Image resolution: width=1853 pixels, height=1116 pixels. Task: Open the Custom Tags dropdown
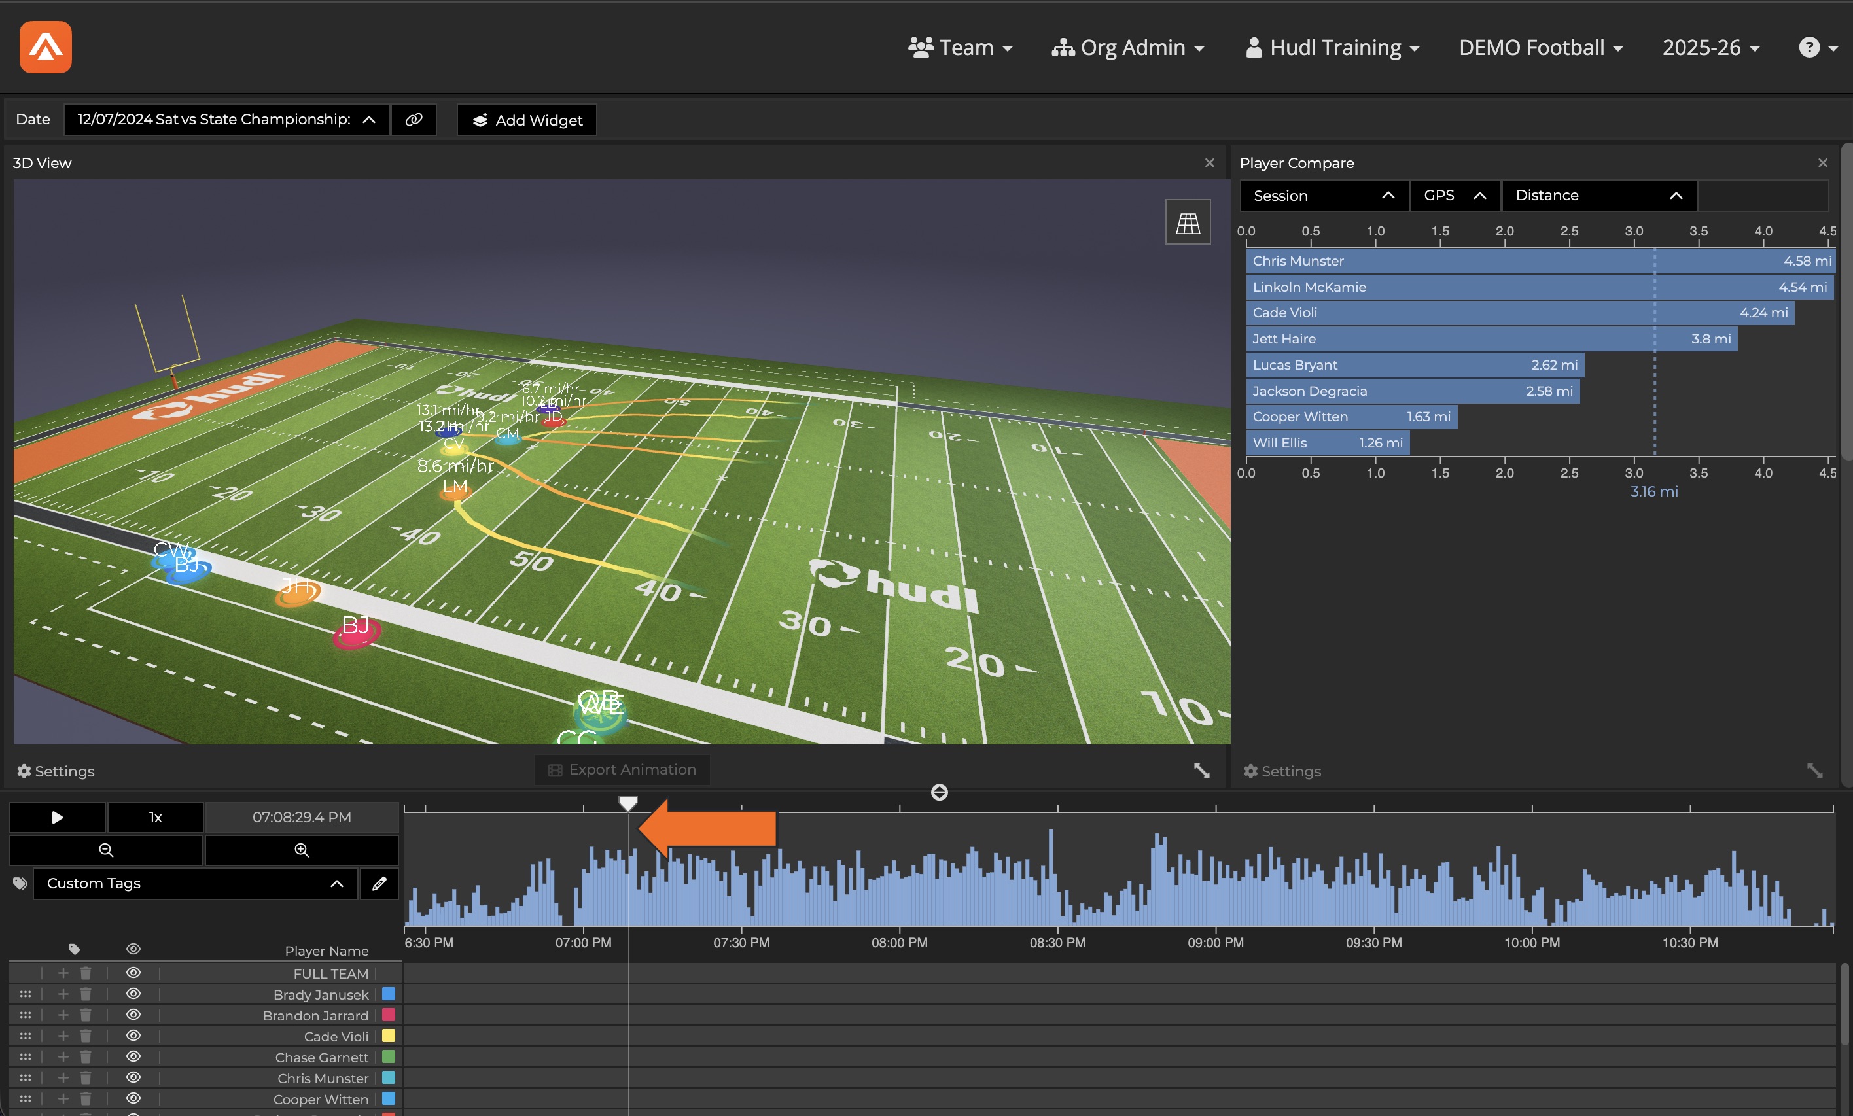click(x=196, y=883)
